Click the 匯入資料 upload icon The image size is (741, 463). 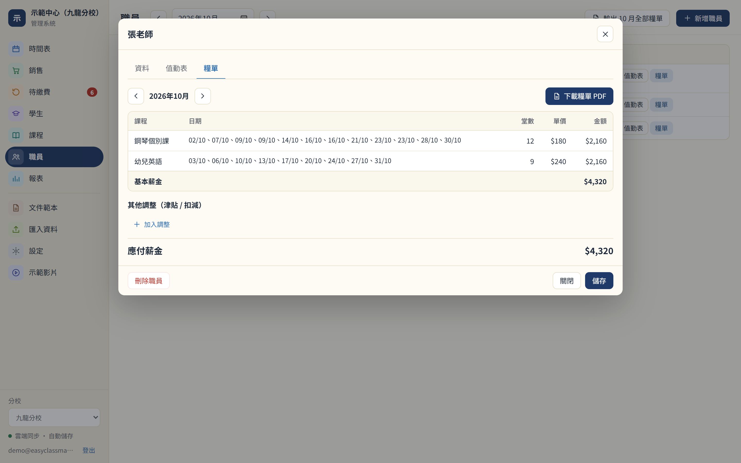click(x=16, y=229)
